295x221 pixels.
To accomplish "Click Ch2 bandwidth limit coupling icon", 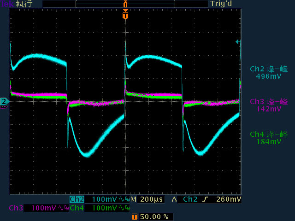I will [x=124, y=199].
